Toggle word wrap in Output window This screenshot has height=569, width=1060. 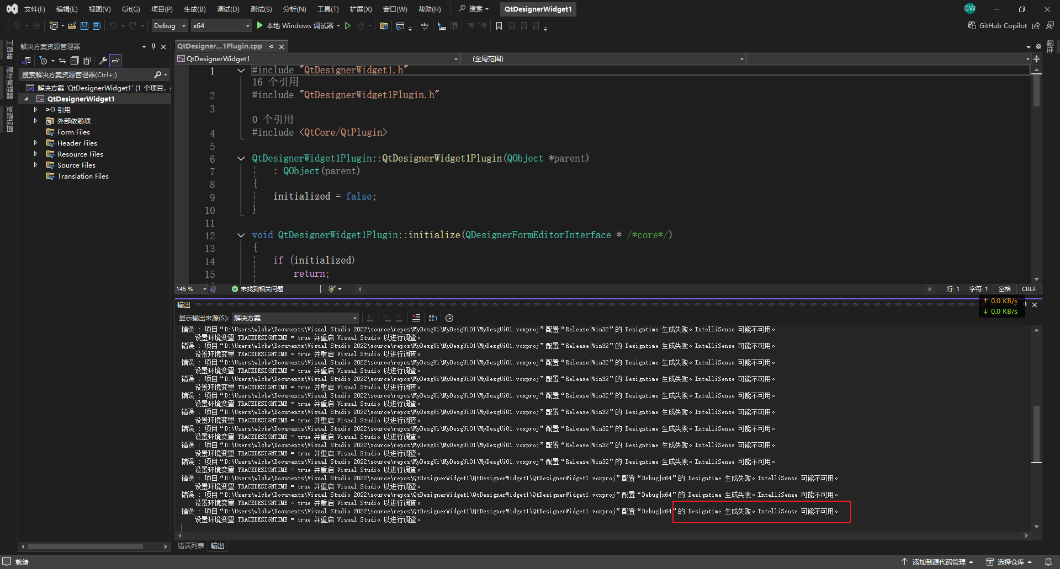point(433,318)
